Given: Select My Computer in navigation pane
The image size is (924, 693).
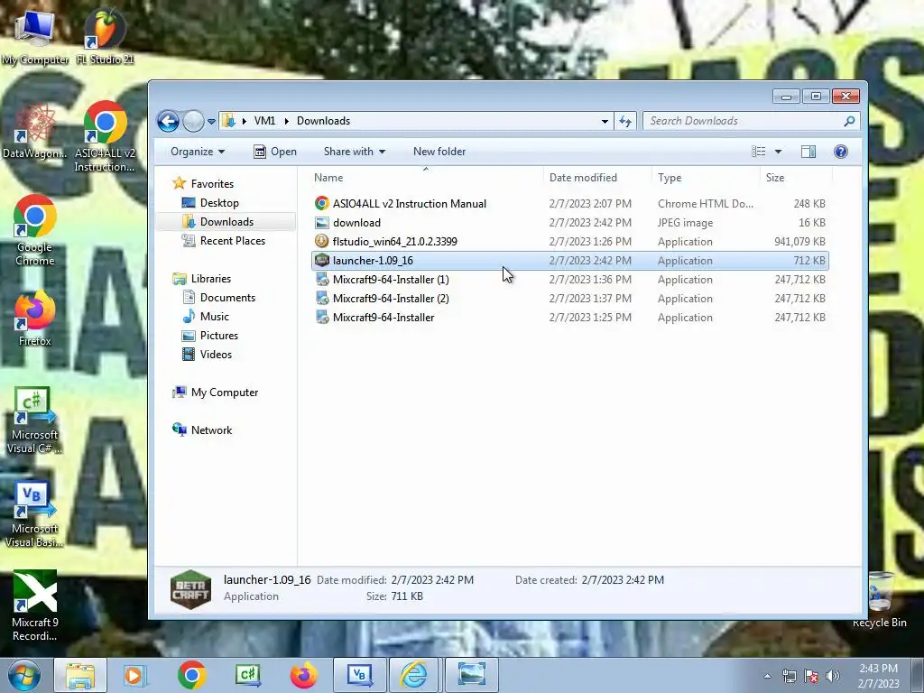Looking at the screenshot, I should 216,393.
